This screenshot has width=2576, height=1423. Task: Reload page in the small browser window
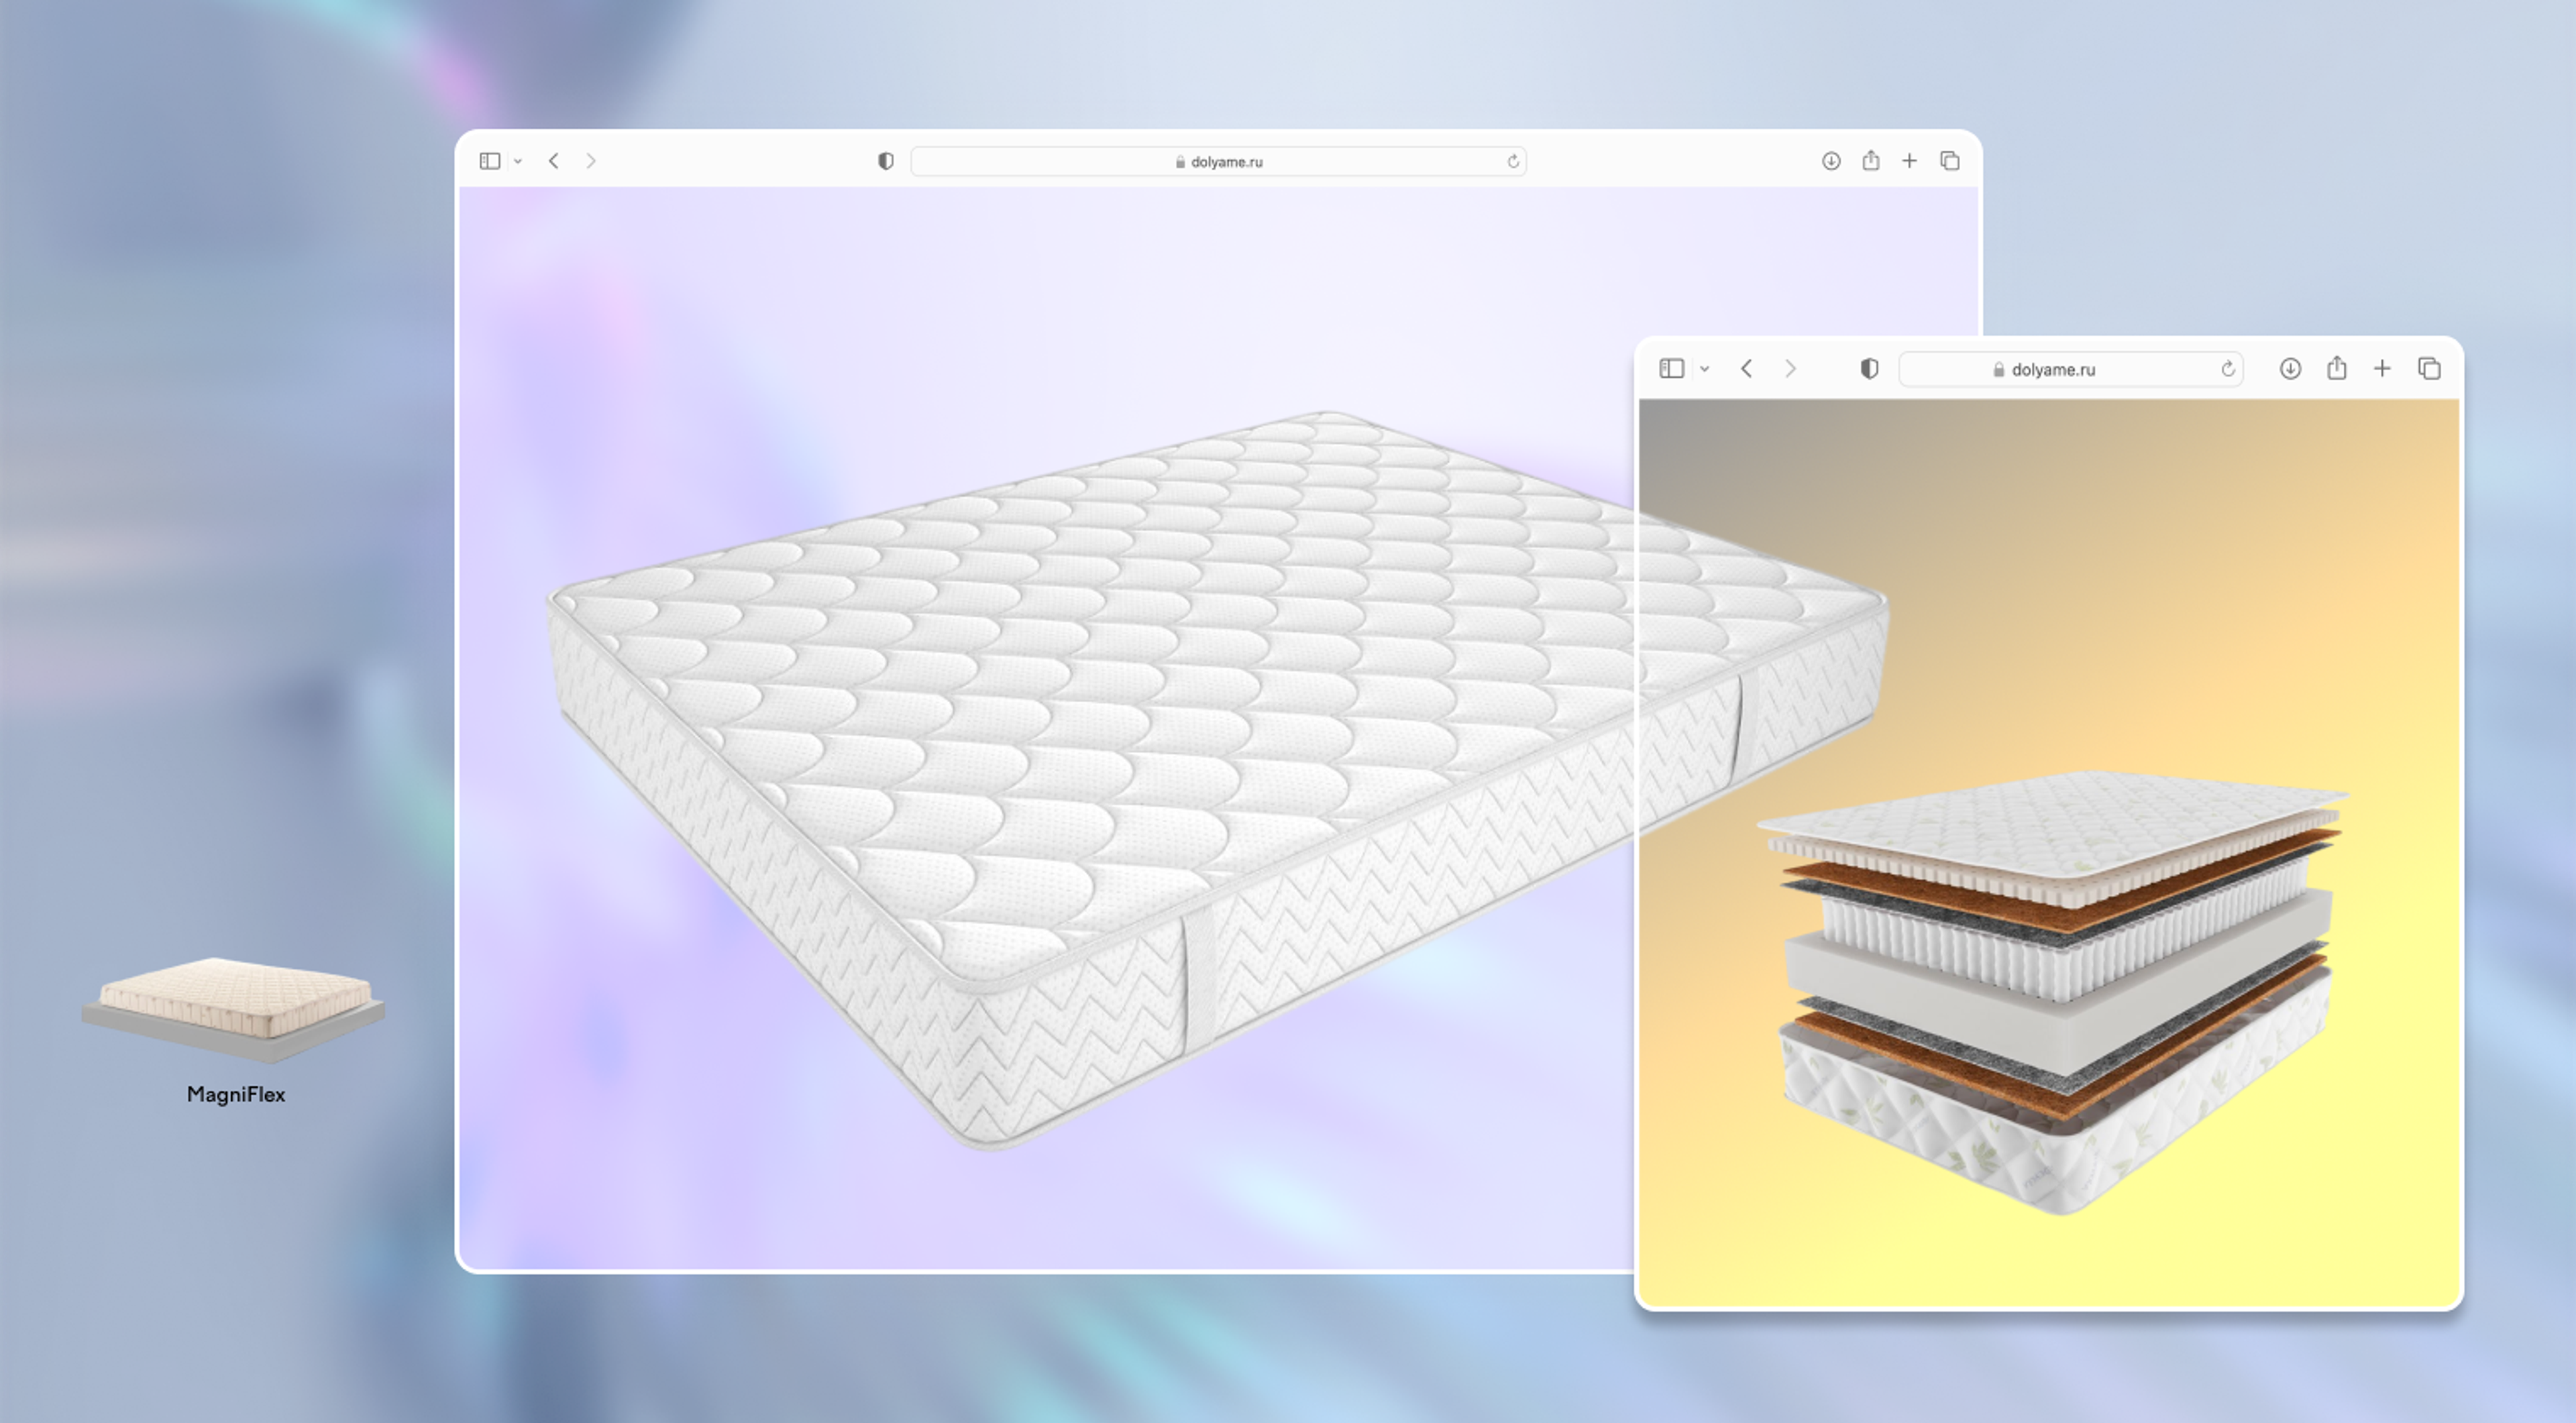click(x=2227, y=369)
